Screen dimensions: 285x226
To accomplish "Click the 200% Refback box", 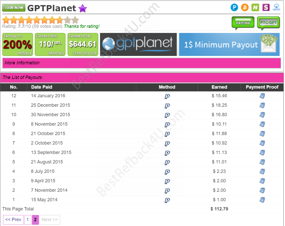I will pos(18,44).
